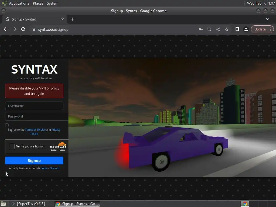
Task: Click the SYNTAX logo heading
Action: pos(34,69)
